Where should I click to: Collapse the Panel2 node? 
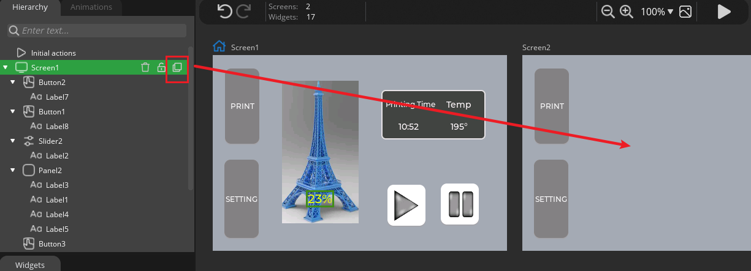point(13,170)
